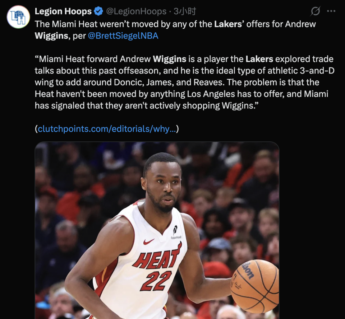Click the bold Wiggins before per
The image size is (345, 319).
click(x=51, y=36)
